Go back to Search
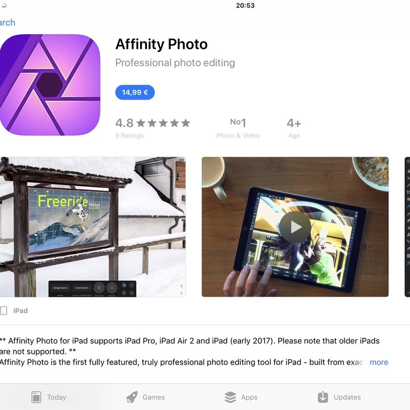Screen dimensions: 410x410 tap(7, 22)
